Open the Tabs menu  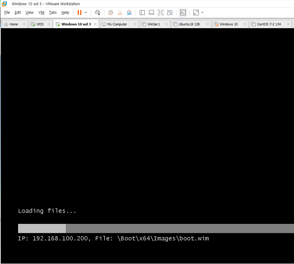pos(53,13)
